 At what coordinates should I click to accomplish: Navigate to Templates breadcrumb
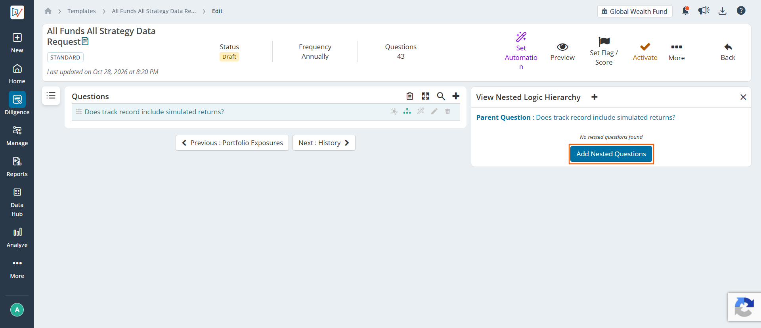(82, 11)
